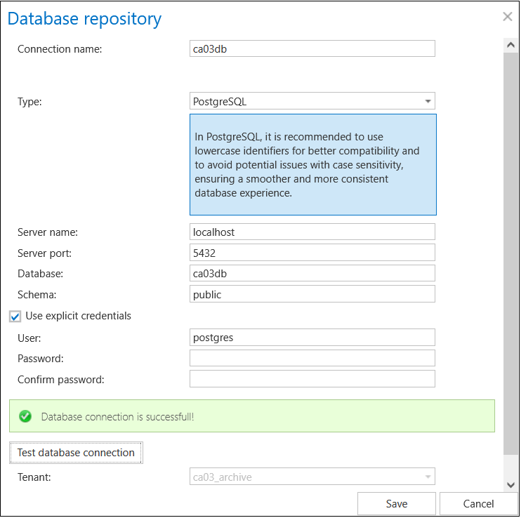Toggle Use explicit credentials checkbox

pyautogui.click(x=15, y=317)
